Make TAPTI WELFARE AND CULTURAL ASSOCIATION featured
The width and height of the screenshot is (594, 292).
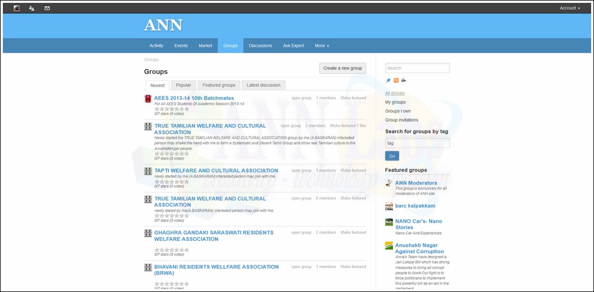pyautogui.click(x=353, y=170)
